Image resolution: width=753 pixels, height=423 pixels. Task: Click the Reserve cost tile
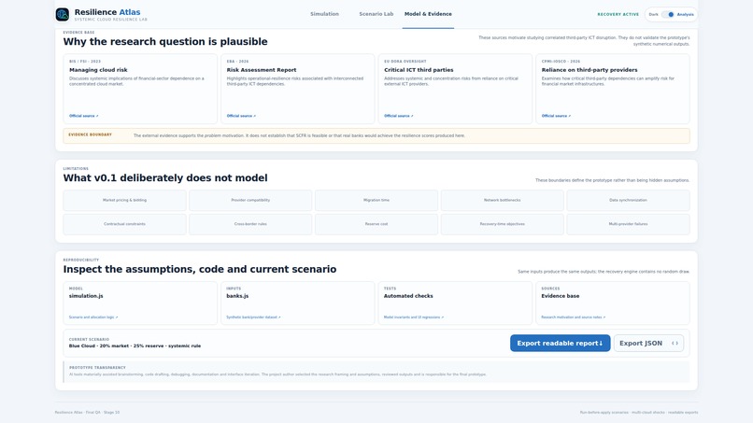[x=376, y=224]
